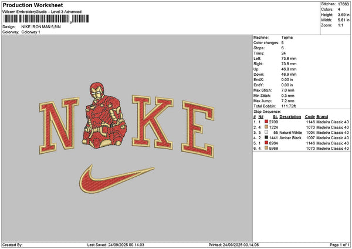The width and height of the screenshot is (352, 249).
Task: Click the Height value '3.69 in'
Action: [343, 15]
